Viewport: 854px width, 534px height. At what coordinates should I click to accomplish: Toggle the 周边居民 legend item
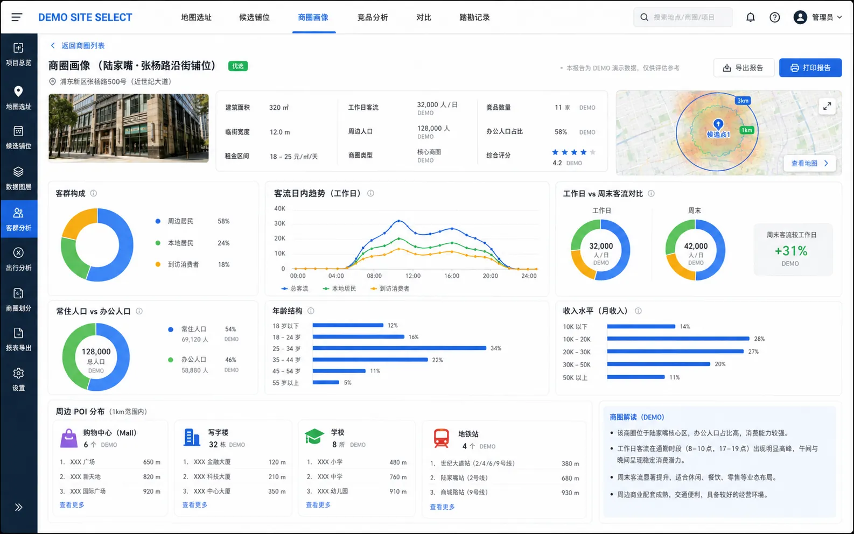point(192,221)
